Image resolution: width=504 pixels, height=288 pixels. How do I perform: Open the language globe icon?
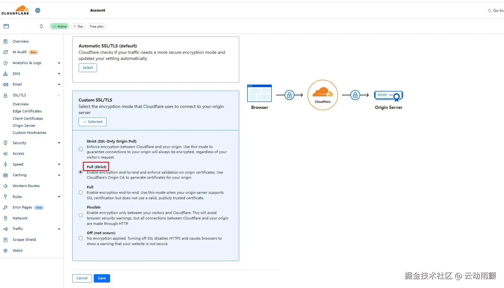point(38,11)
